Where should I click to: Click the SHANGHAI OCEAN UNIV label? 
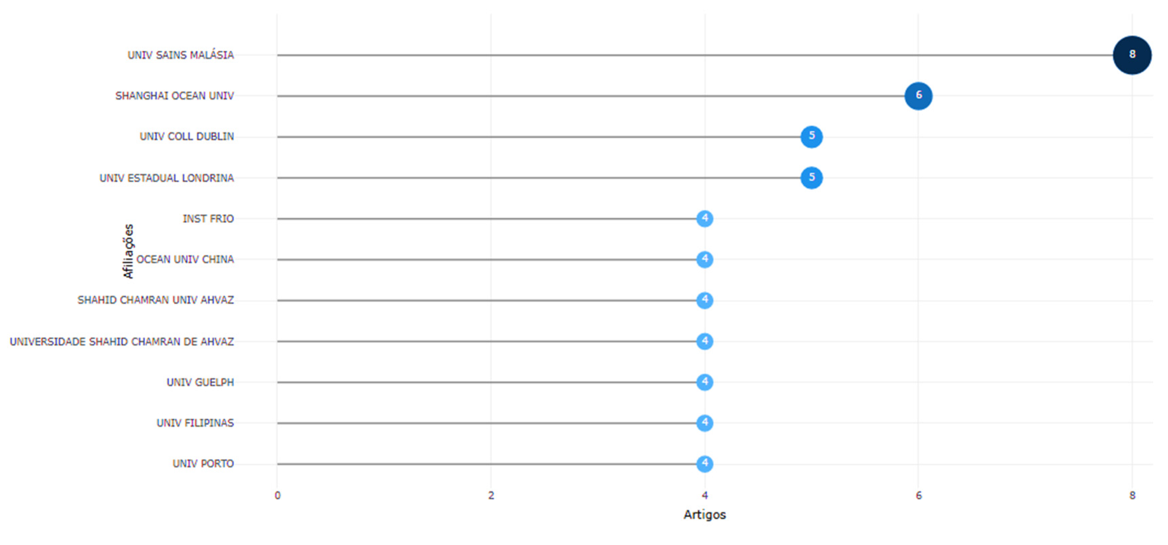(175, 96)
